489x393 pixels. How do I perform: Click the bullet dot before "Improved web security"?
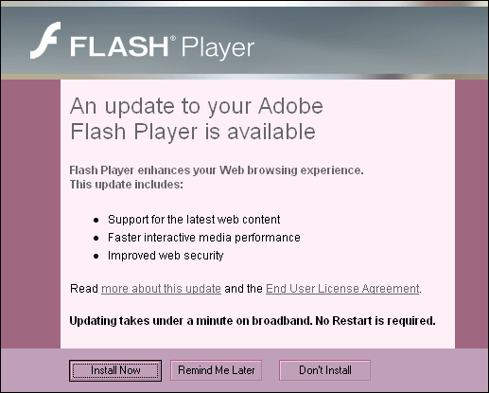tap(96, 256)
